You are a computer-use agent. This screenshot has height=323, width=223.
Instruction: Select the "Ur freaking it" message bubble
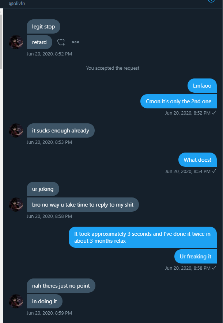pyautogui.click(x=195, y=257)
